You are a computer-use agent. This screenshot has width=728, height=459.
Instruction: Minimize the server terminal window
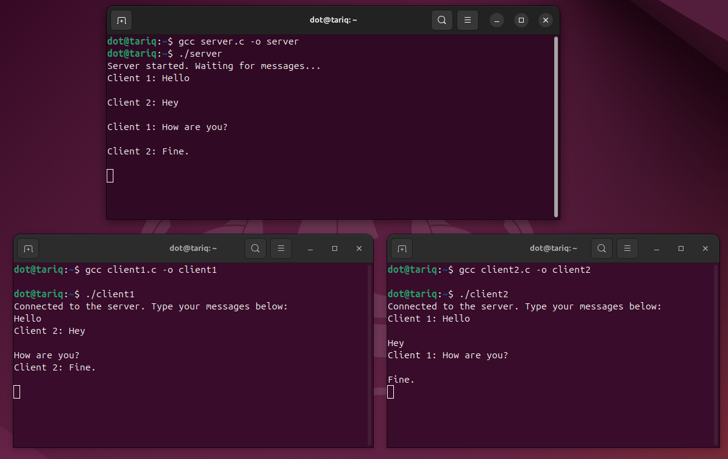(x=497, y=20)
